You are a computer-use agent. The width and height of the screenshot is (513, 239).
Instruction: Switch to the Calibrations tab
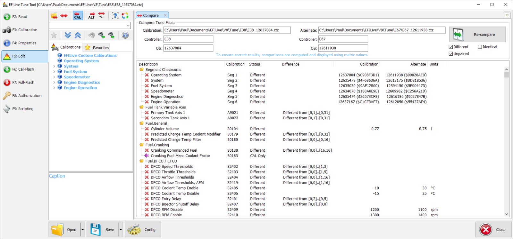66,47
